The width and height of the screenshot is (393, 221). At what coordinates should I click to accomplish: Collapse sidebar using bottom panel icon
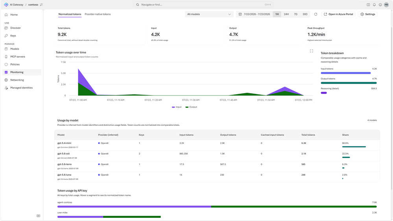tap(38, 216)
